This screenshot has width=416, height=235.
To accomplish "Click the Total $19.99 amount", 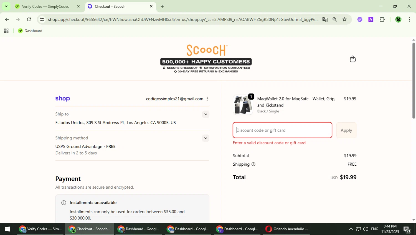I will [x=348, y=177].
